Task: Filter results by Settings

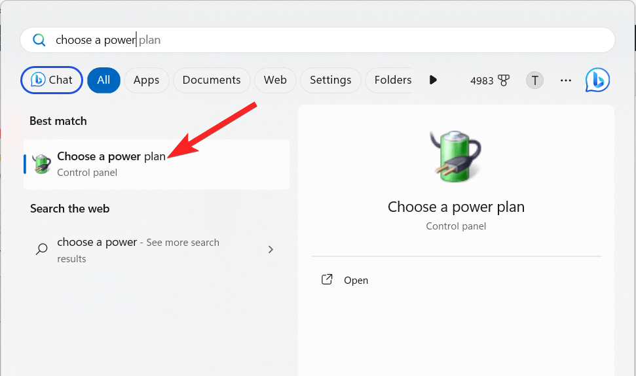Action: (330, 80)
